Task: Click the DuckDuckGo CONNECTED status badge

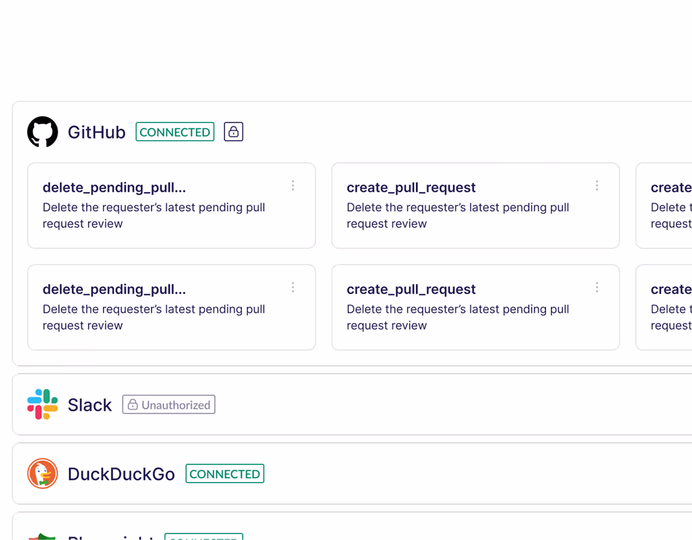Action: click(x=225, y=474)
